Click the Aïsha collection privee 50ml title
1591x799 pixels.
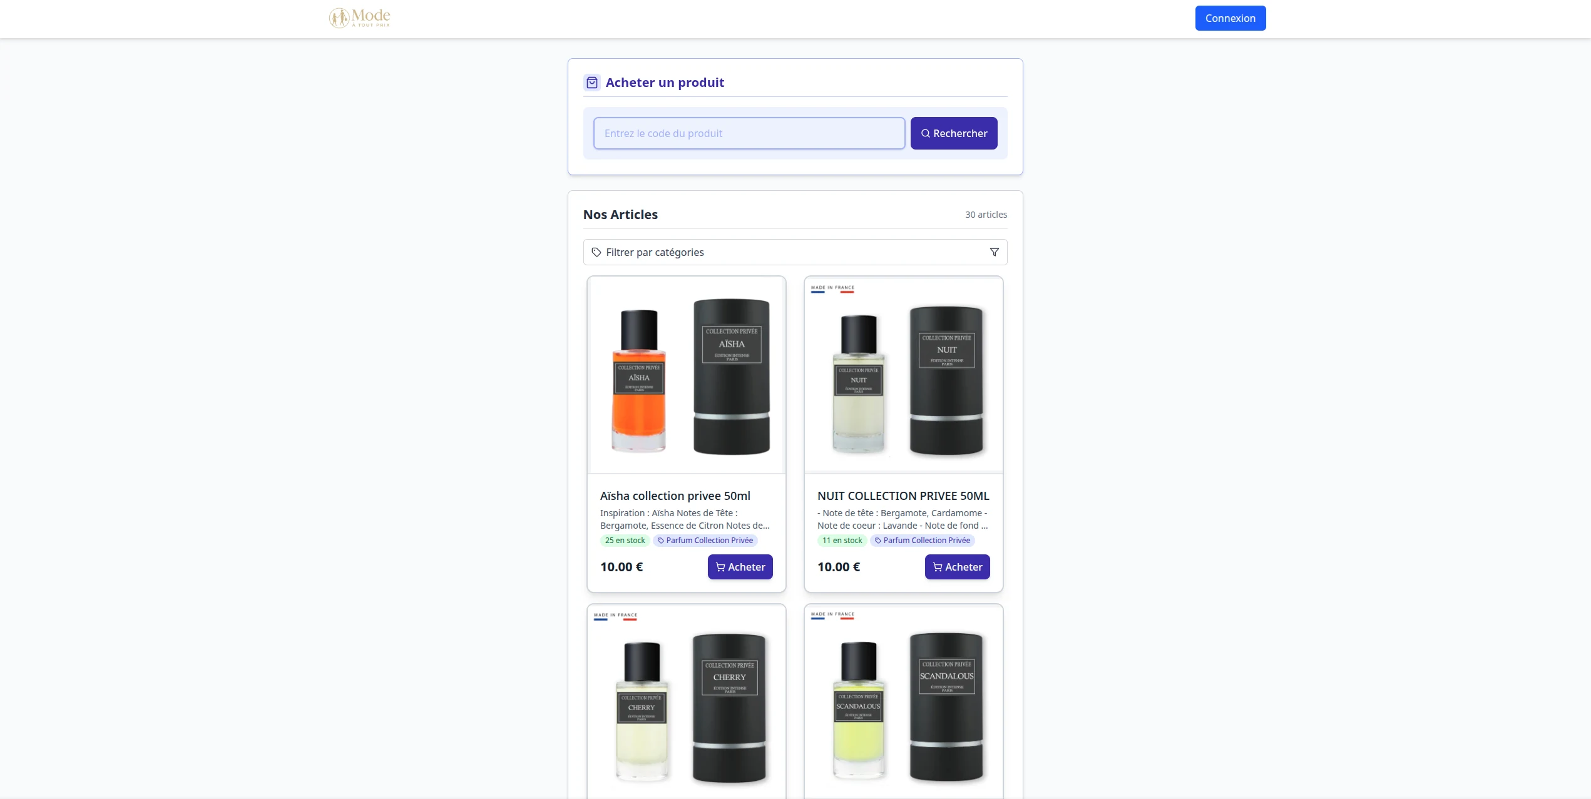point(675,496)
